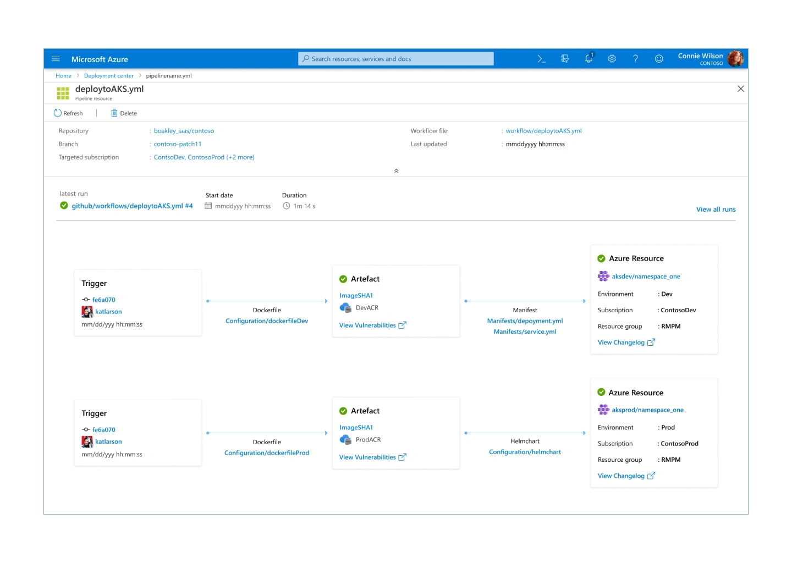Screen dimensions: 792x563
Task: Launch Cloud Shell from the top bar
Action: pos(541,59)
